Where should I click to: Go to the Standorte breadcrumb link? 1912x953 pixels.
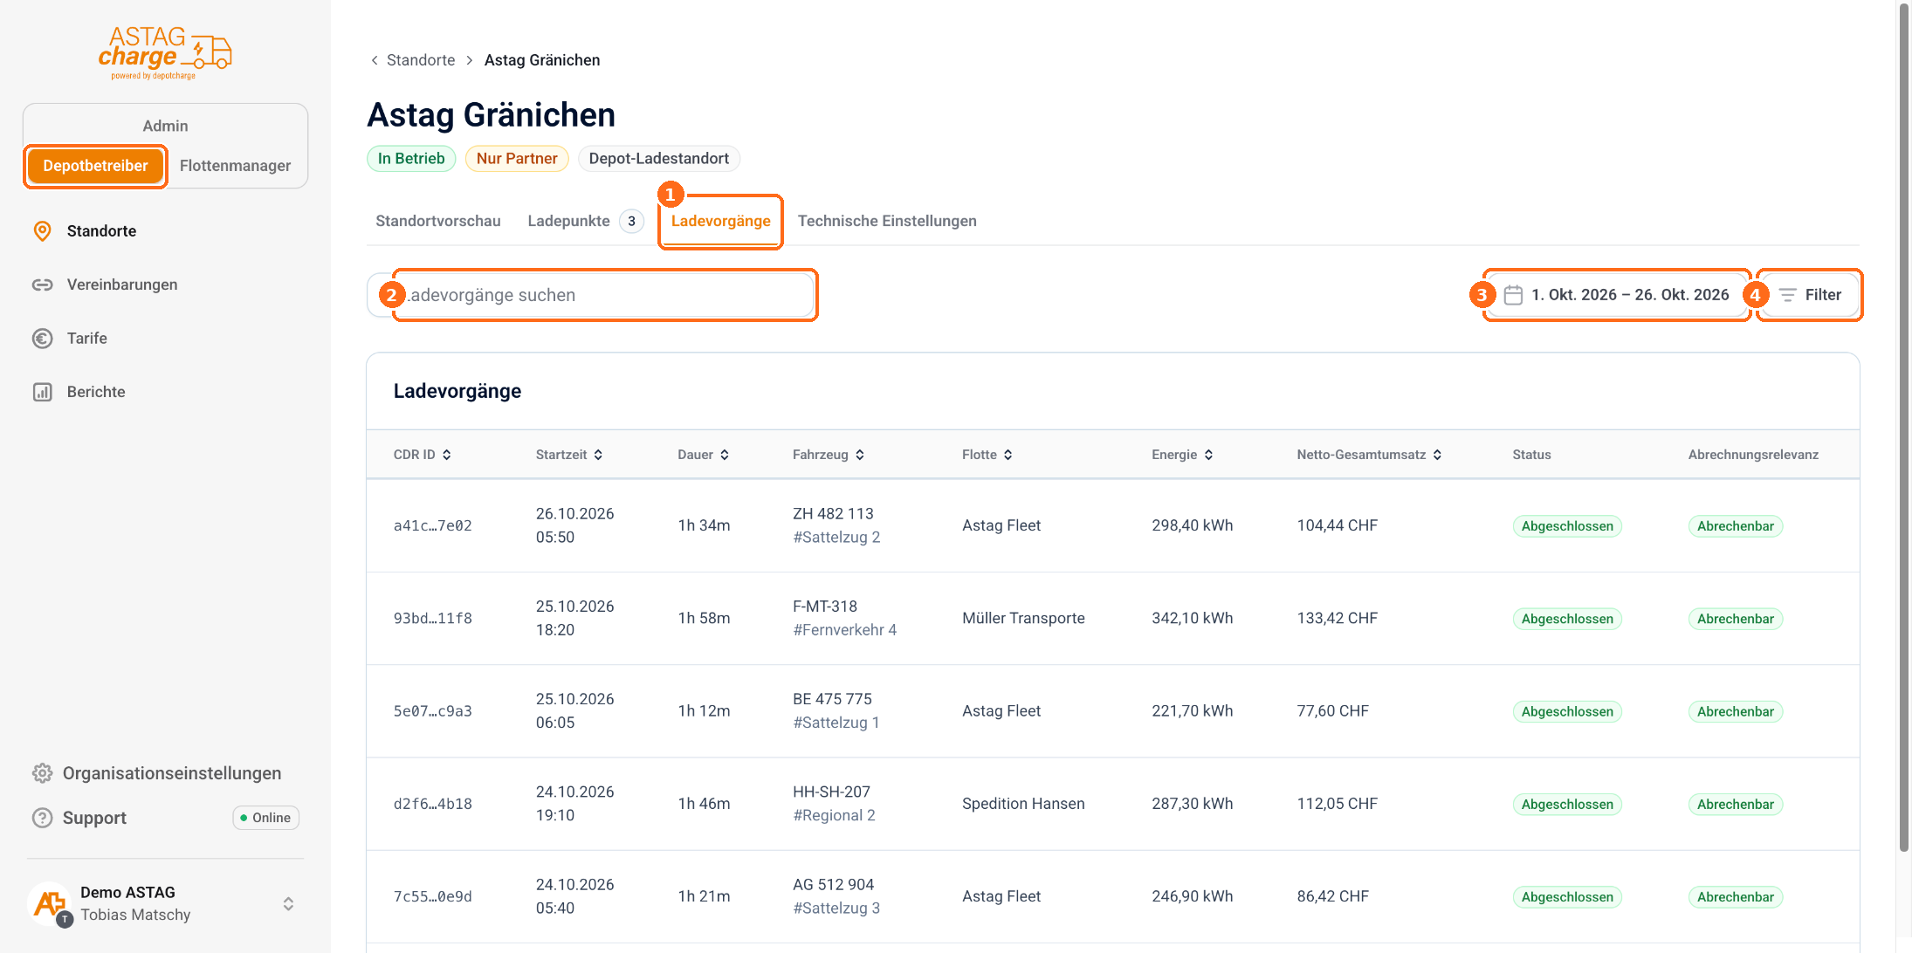point(421,60)
